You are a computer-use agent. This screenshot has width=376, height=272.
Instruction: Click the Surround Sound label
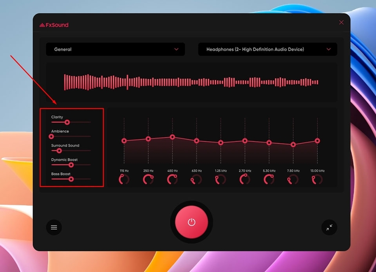[x=65, y=146]
